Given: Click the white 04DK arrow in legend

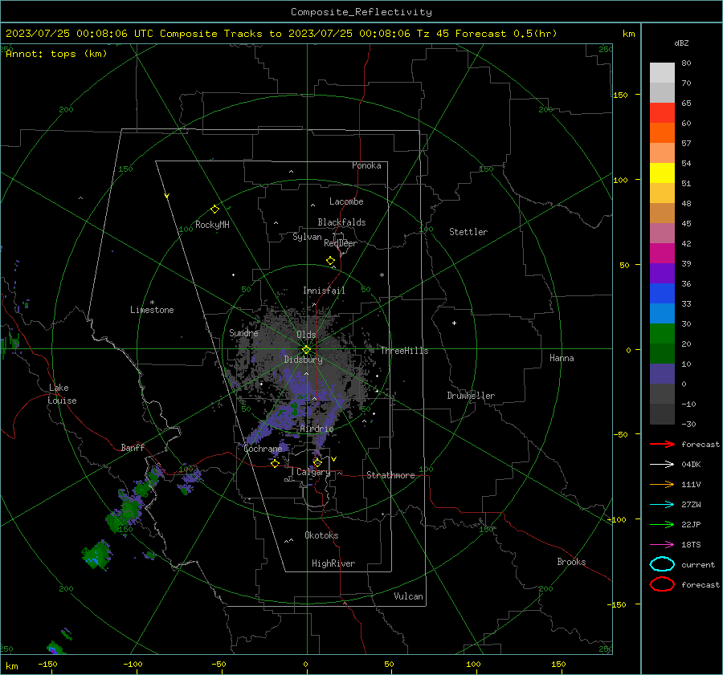Looking at the screenshot, I should tap(662, 464).
